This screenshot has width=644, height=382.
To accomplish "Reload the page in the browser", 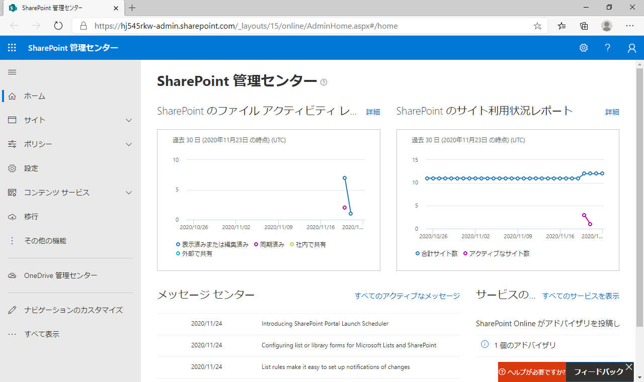I will coord(58,26).
